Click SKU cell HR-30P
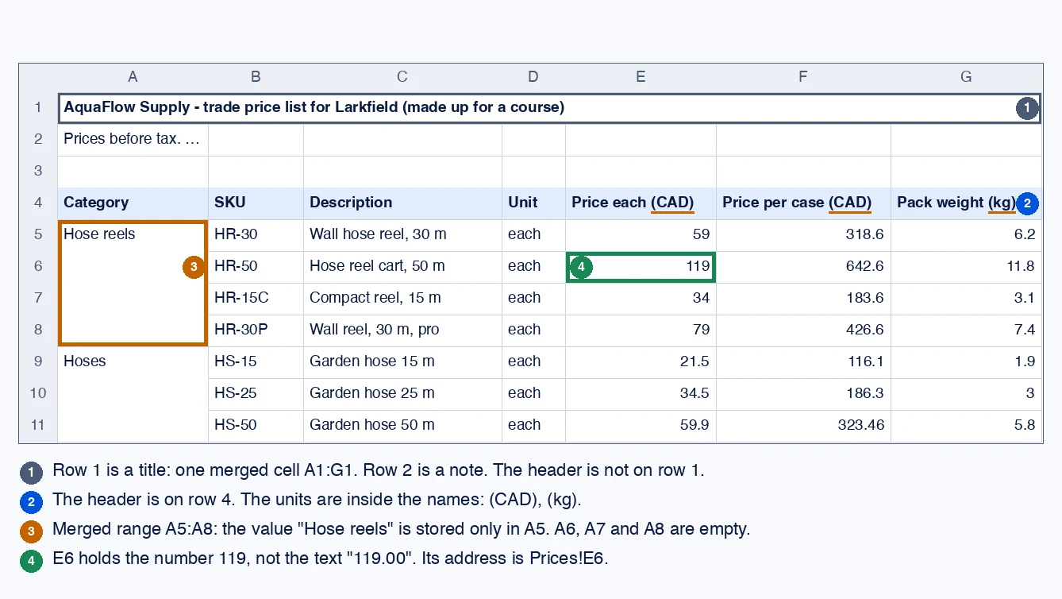Viewport: 1062px width, 599px height. (x=256, y=330)
